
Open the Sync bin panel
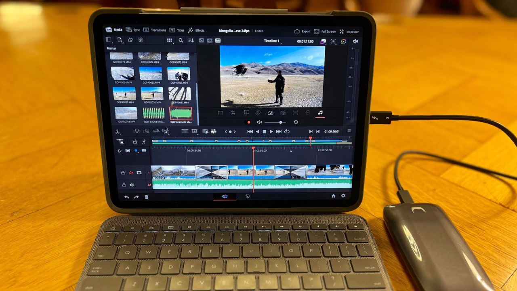click(x=132, y=30)
